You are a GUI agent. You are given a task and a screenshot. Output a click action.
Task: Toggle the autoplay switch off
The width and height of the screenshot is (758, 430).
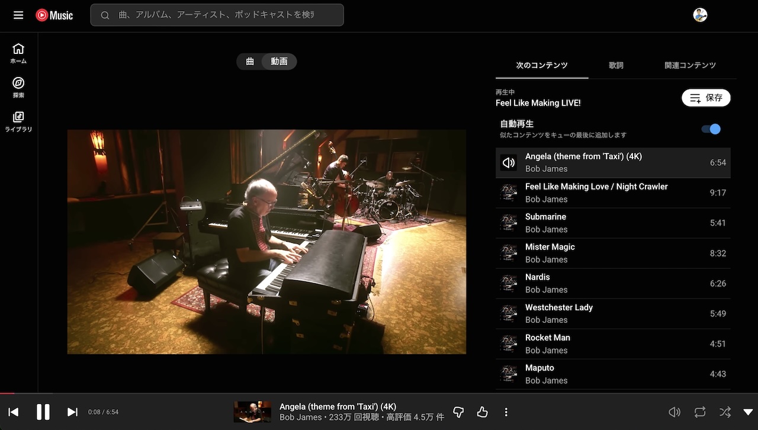(711, 129)
